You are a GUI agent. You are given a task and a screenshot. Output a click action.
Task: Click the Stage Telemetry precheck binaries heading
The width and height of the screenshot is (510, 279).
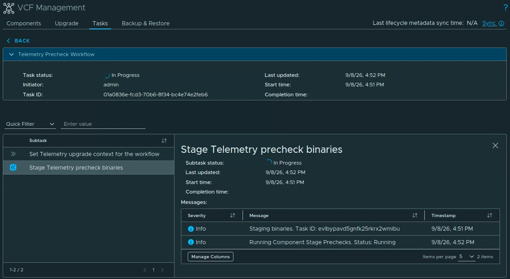pos(262,149)
